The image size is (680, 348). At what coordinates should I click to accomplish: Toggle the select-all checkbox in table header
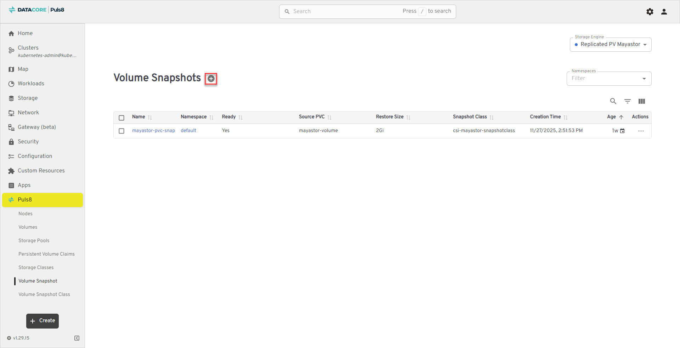click(121, 118)
